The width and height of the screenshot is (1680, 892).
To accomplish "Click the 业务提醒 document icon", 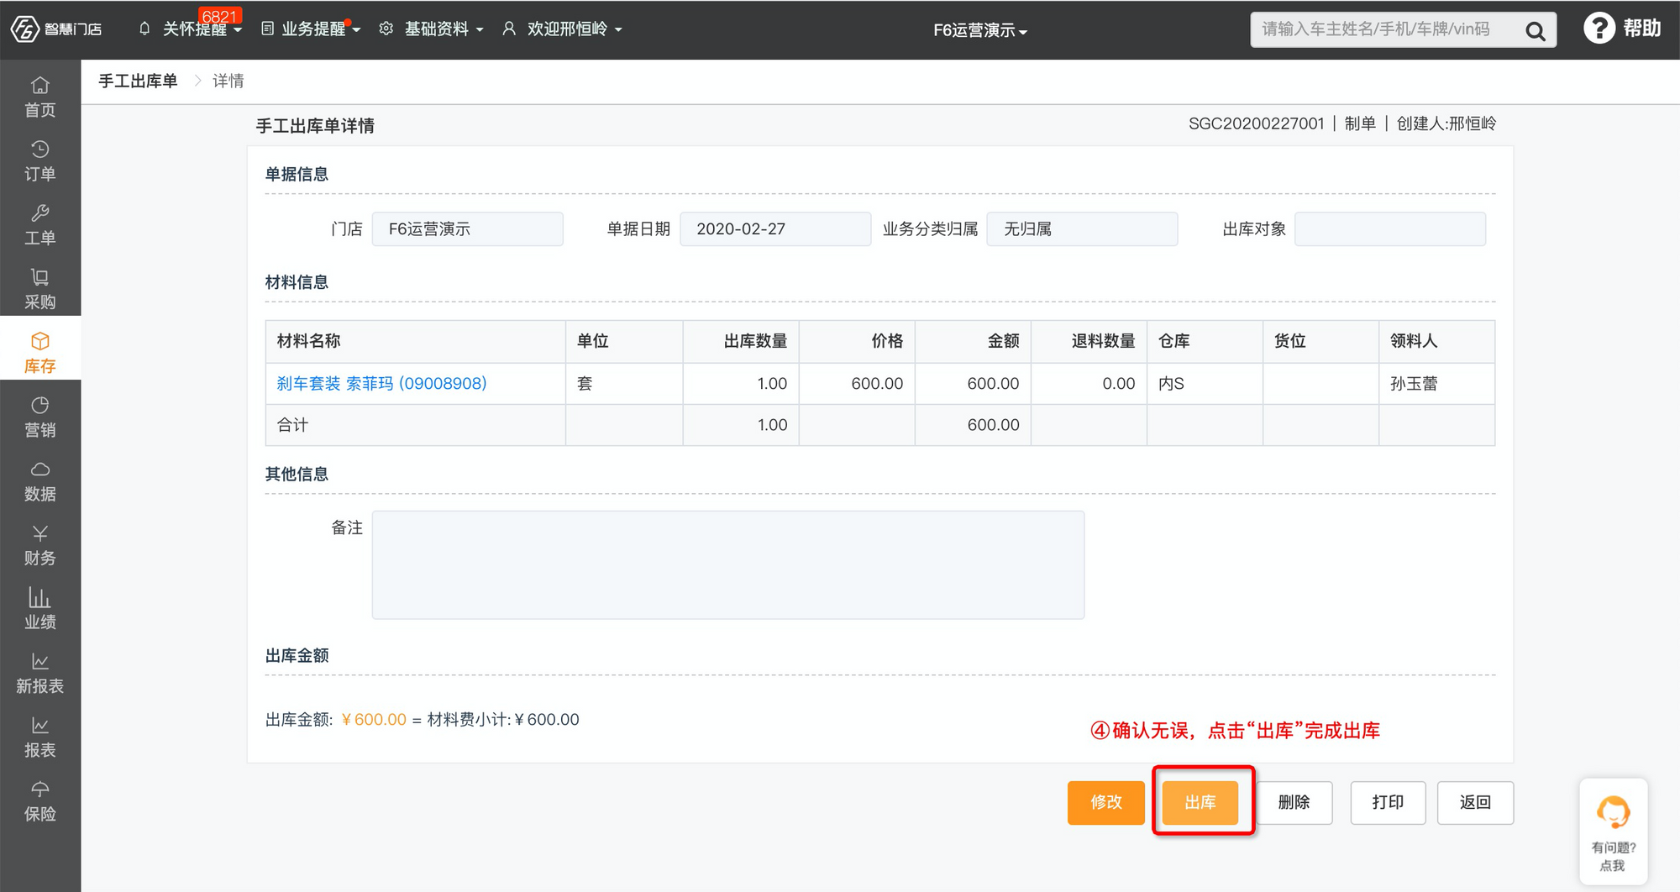I will [x=267, y=29].
